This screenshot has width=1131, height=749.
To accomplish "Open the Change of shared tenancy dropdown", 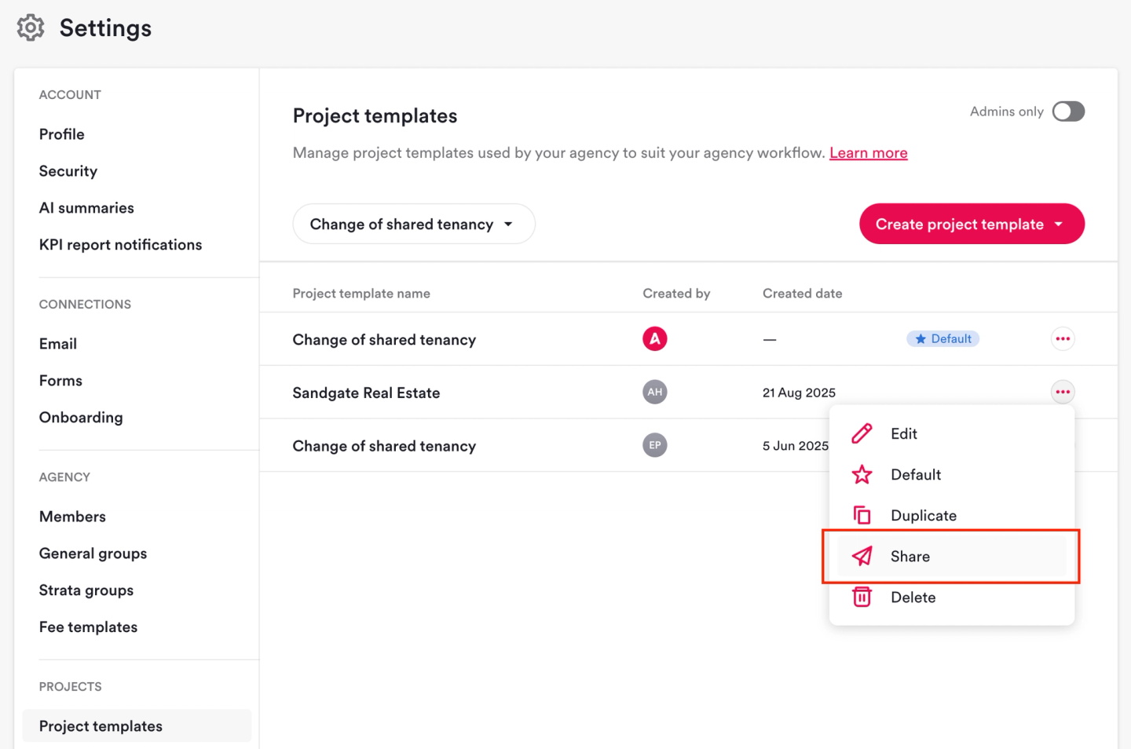I will (x=413, y=225).
